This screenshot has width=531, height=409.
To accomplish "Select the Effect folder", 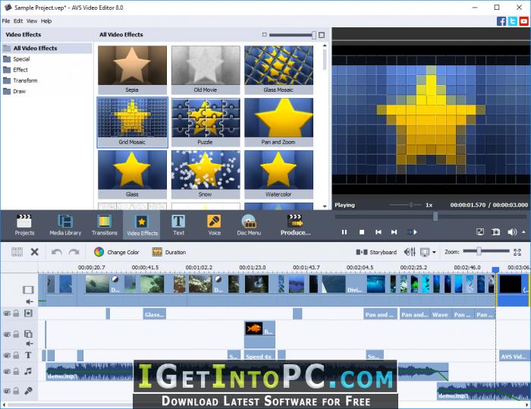I will [20, 70].
